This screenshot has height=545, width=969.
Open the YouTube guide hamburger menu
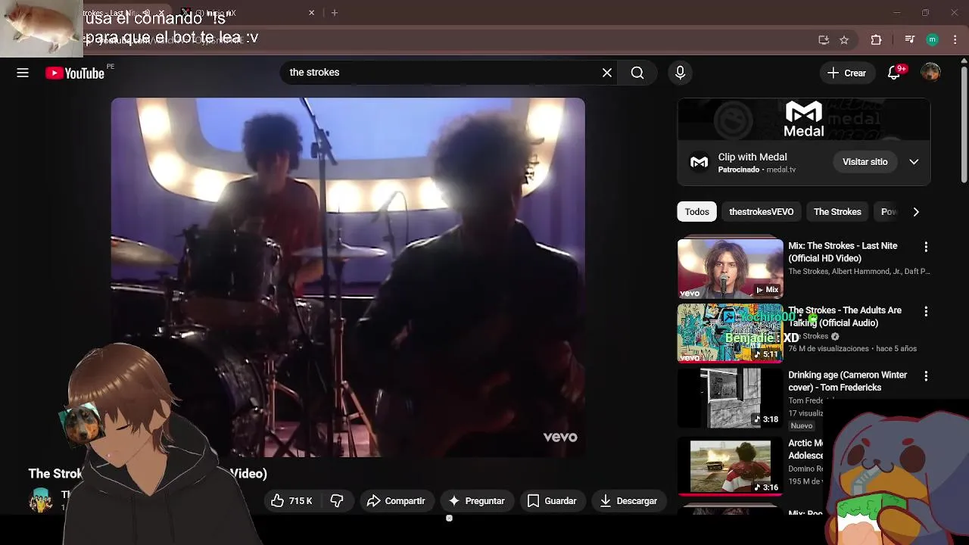pos(23,73)
